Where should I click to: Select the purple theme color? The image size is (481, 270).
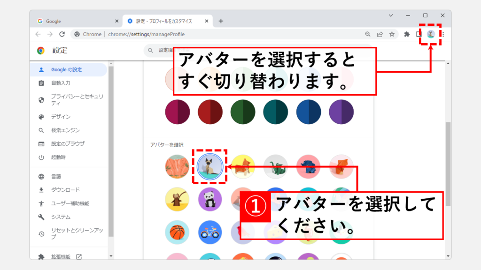[x=341, y=112]
